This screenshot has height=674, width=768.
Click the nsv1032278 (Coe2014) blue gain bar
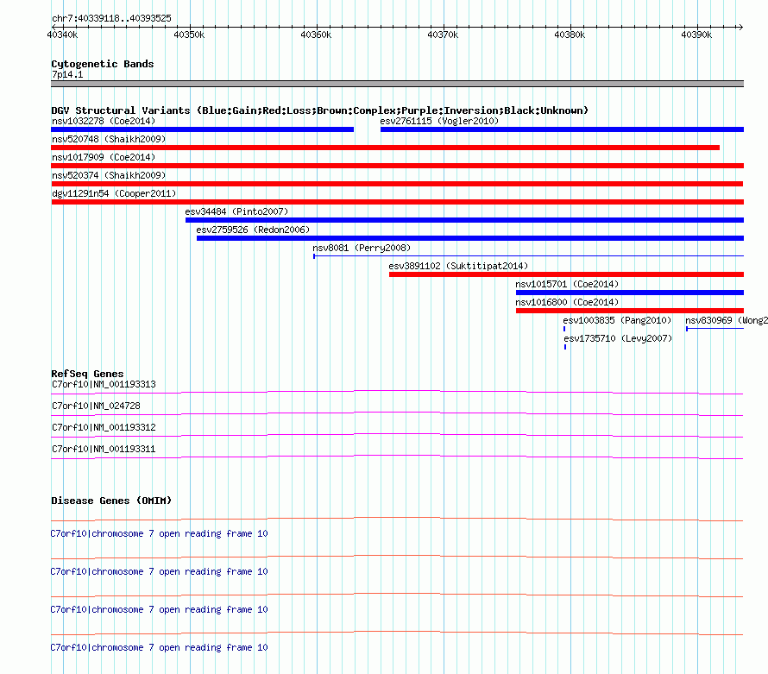coord(202,129)
